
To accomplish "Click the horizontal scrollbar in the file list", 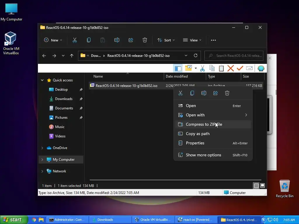I will (x=175, y=180).
